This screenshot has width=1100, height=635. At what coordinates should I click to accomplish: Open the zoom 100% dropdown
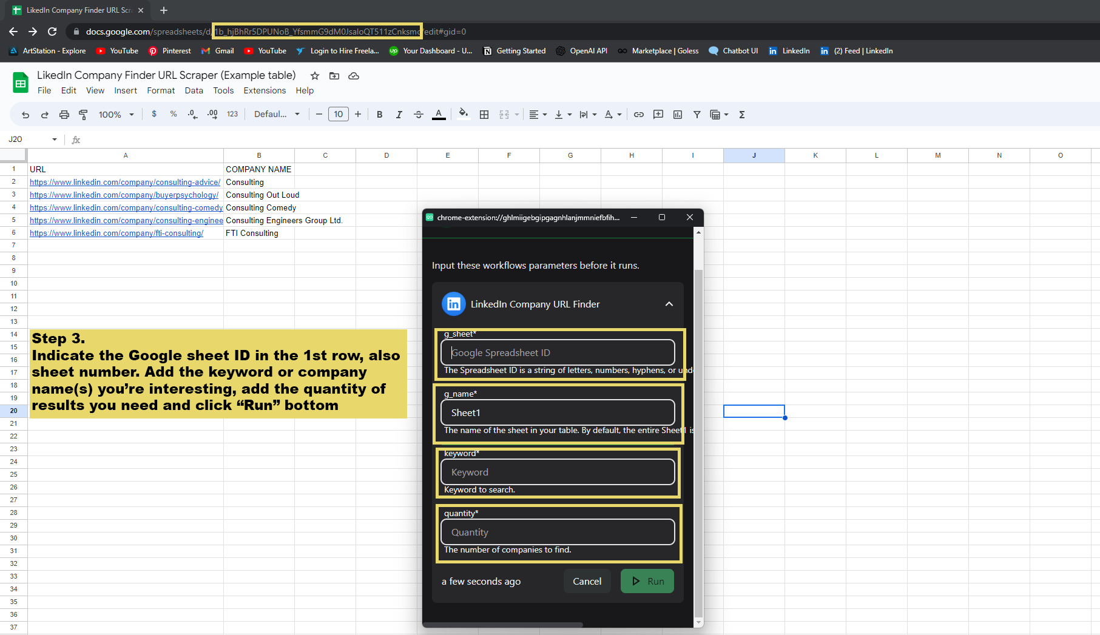116,115
